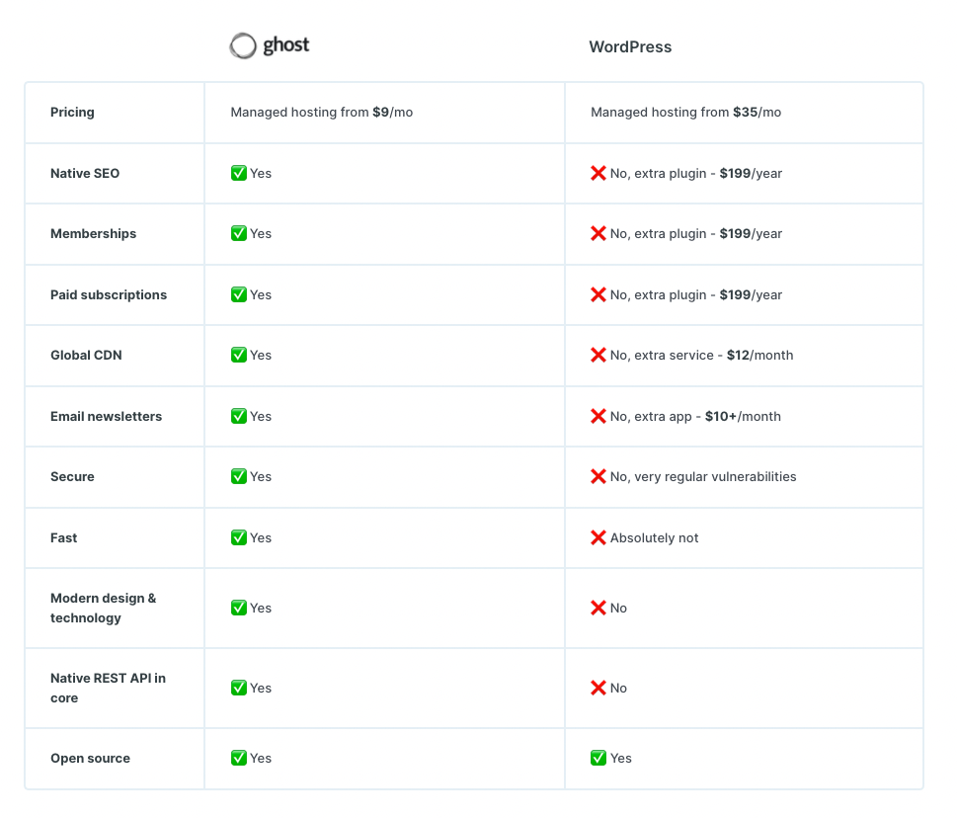
Task: Click the red cross for Native REST API
Action: [x=598, y=688]
